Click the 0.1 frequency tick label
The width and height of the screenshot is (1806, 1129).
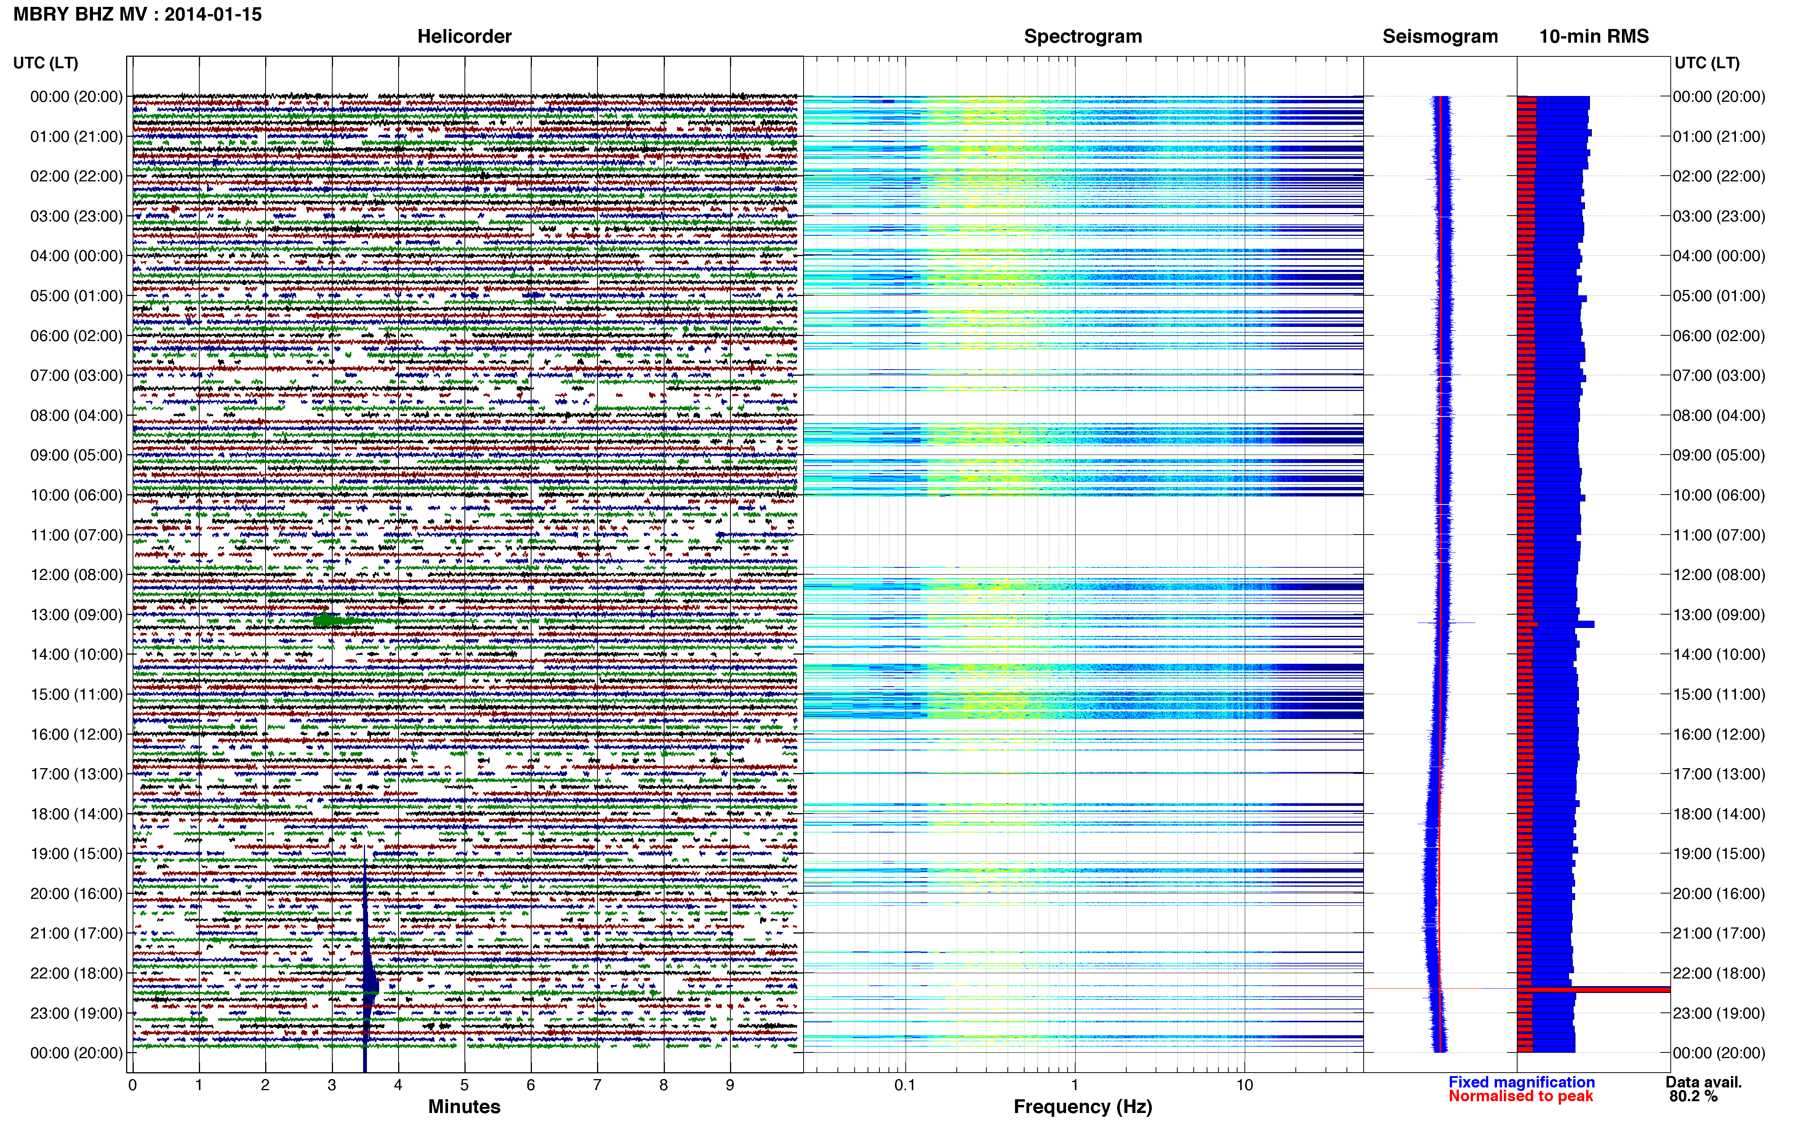tap(905, 1085)
